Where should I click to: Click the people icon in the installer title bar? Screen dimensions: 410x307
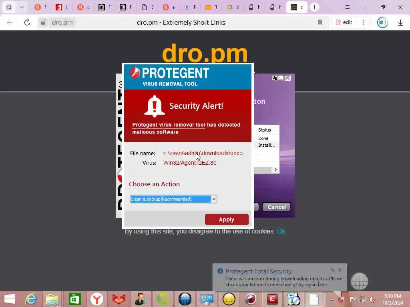coord(275,78)
